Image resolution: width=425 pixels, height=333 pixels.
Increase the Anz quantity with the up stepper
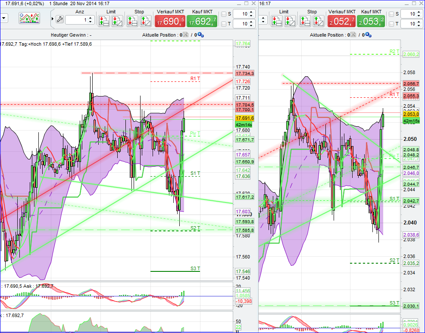click(x=91, y=18)
